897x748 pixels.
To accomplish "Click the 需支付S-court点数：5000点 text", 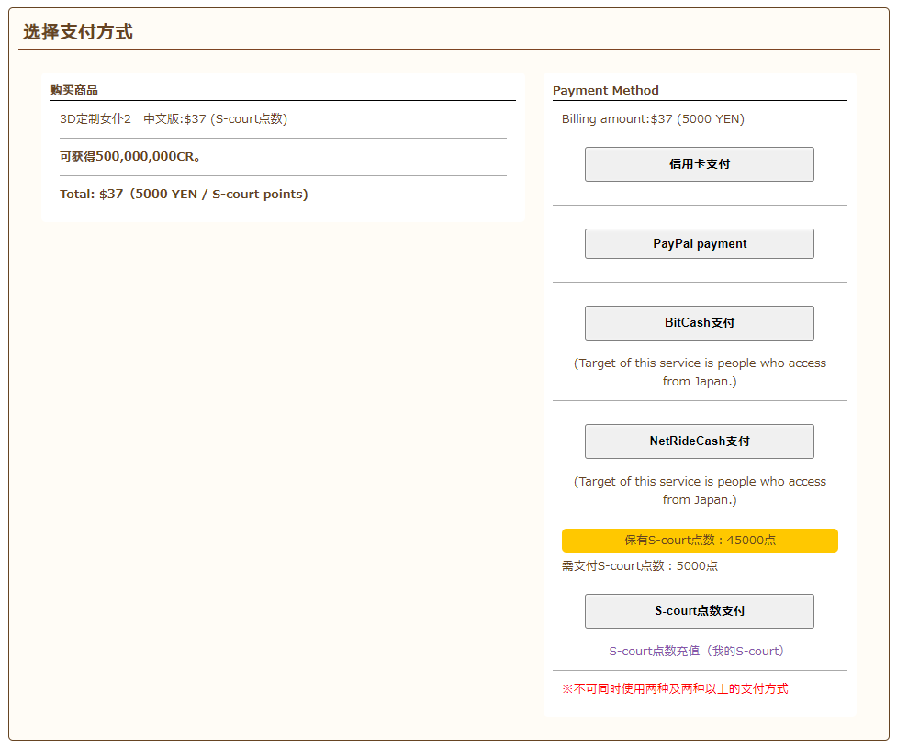I will [640, 566].
